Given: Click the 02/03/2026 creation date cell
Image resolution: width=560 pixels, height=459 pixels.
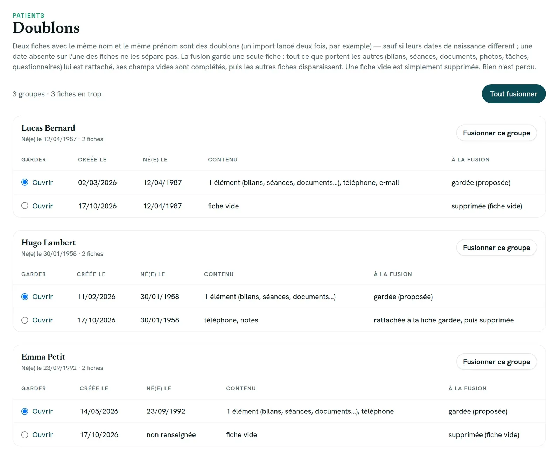Looking at the screenshot, I should (x=97, y=182).
